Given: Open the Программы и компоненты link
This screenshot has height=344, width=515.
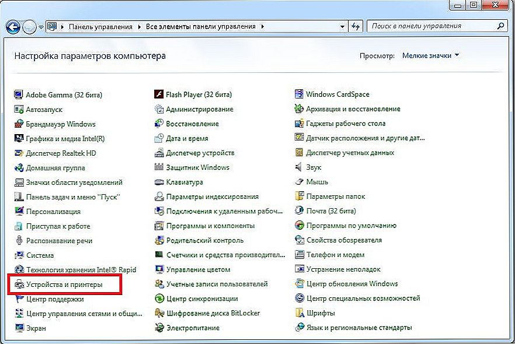Looking at the screenshot, I should click(x=211, y=226).
